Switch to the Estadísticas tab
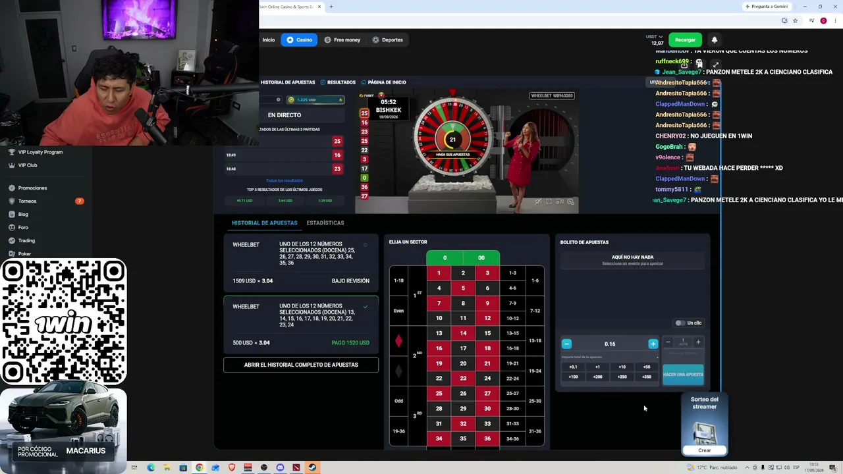The height and width of the screenshot is (474, 843). coord(325,223)
